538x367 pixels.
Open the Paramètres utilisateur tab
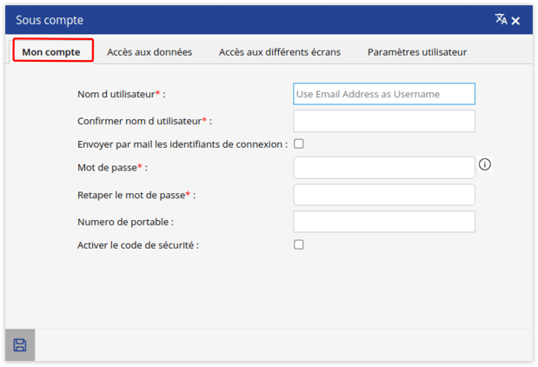[417, 52]
